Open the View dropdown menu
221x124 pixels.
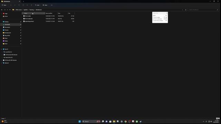point(45,5)
